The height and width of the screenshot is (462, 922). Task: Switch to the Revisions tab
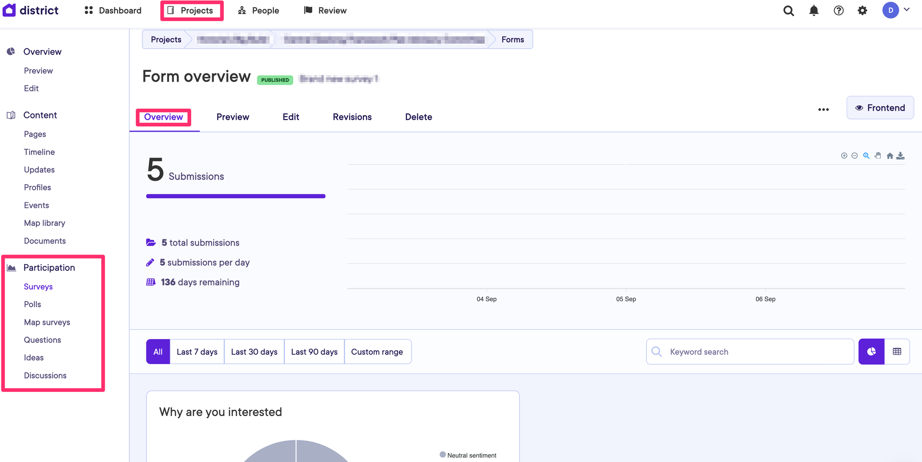click(x=352, y=117)
